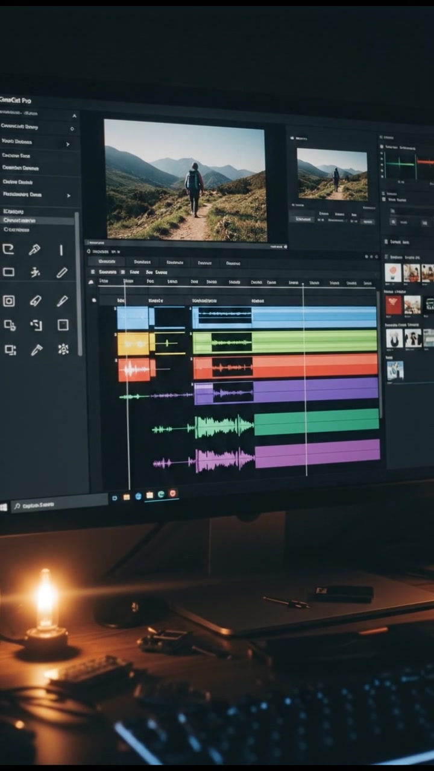Select the highlighted row in the left panel list
This screenshot has width=434, height=771.
(37, 220)
